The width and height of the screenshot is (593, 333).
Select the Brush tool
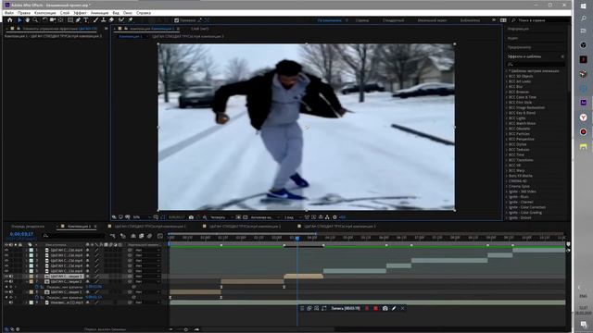click(95, 20)
